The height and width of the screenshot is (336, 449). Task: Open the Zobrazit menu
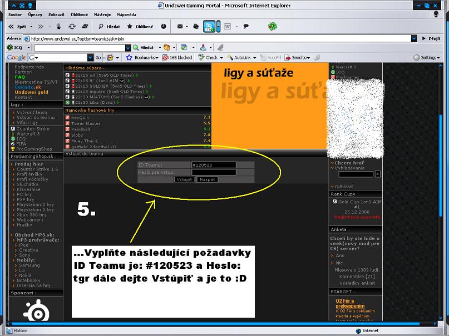(x=56, y=14)
